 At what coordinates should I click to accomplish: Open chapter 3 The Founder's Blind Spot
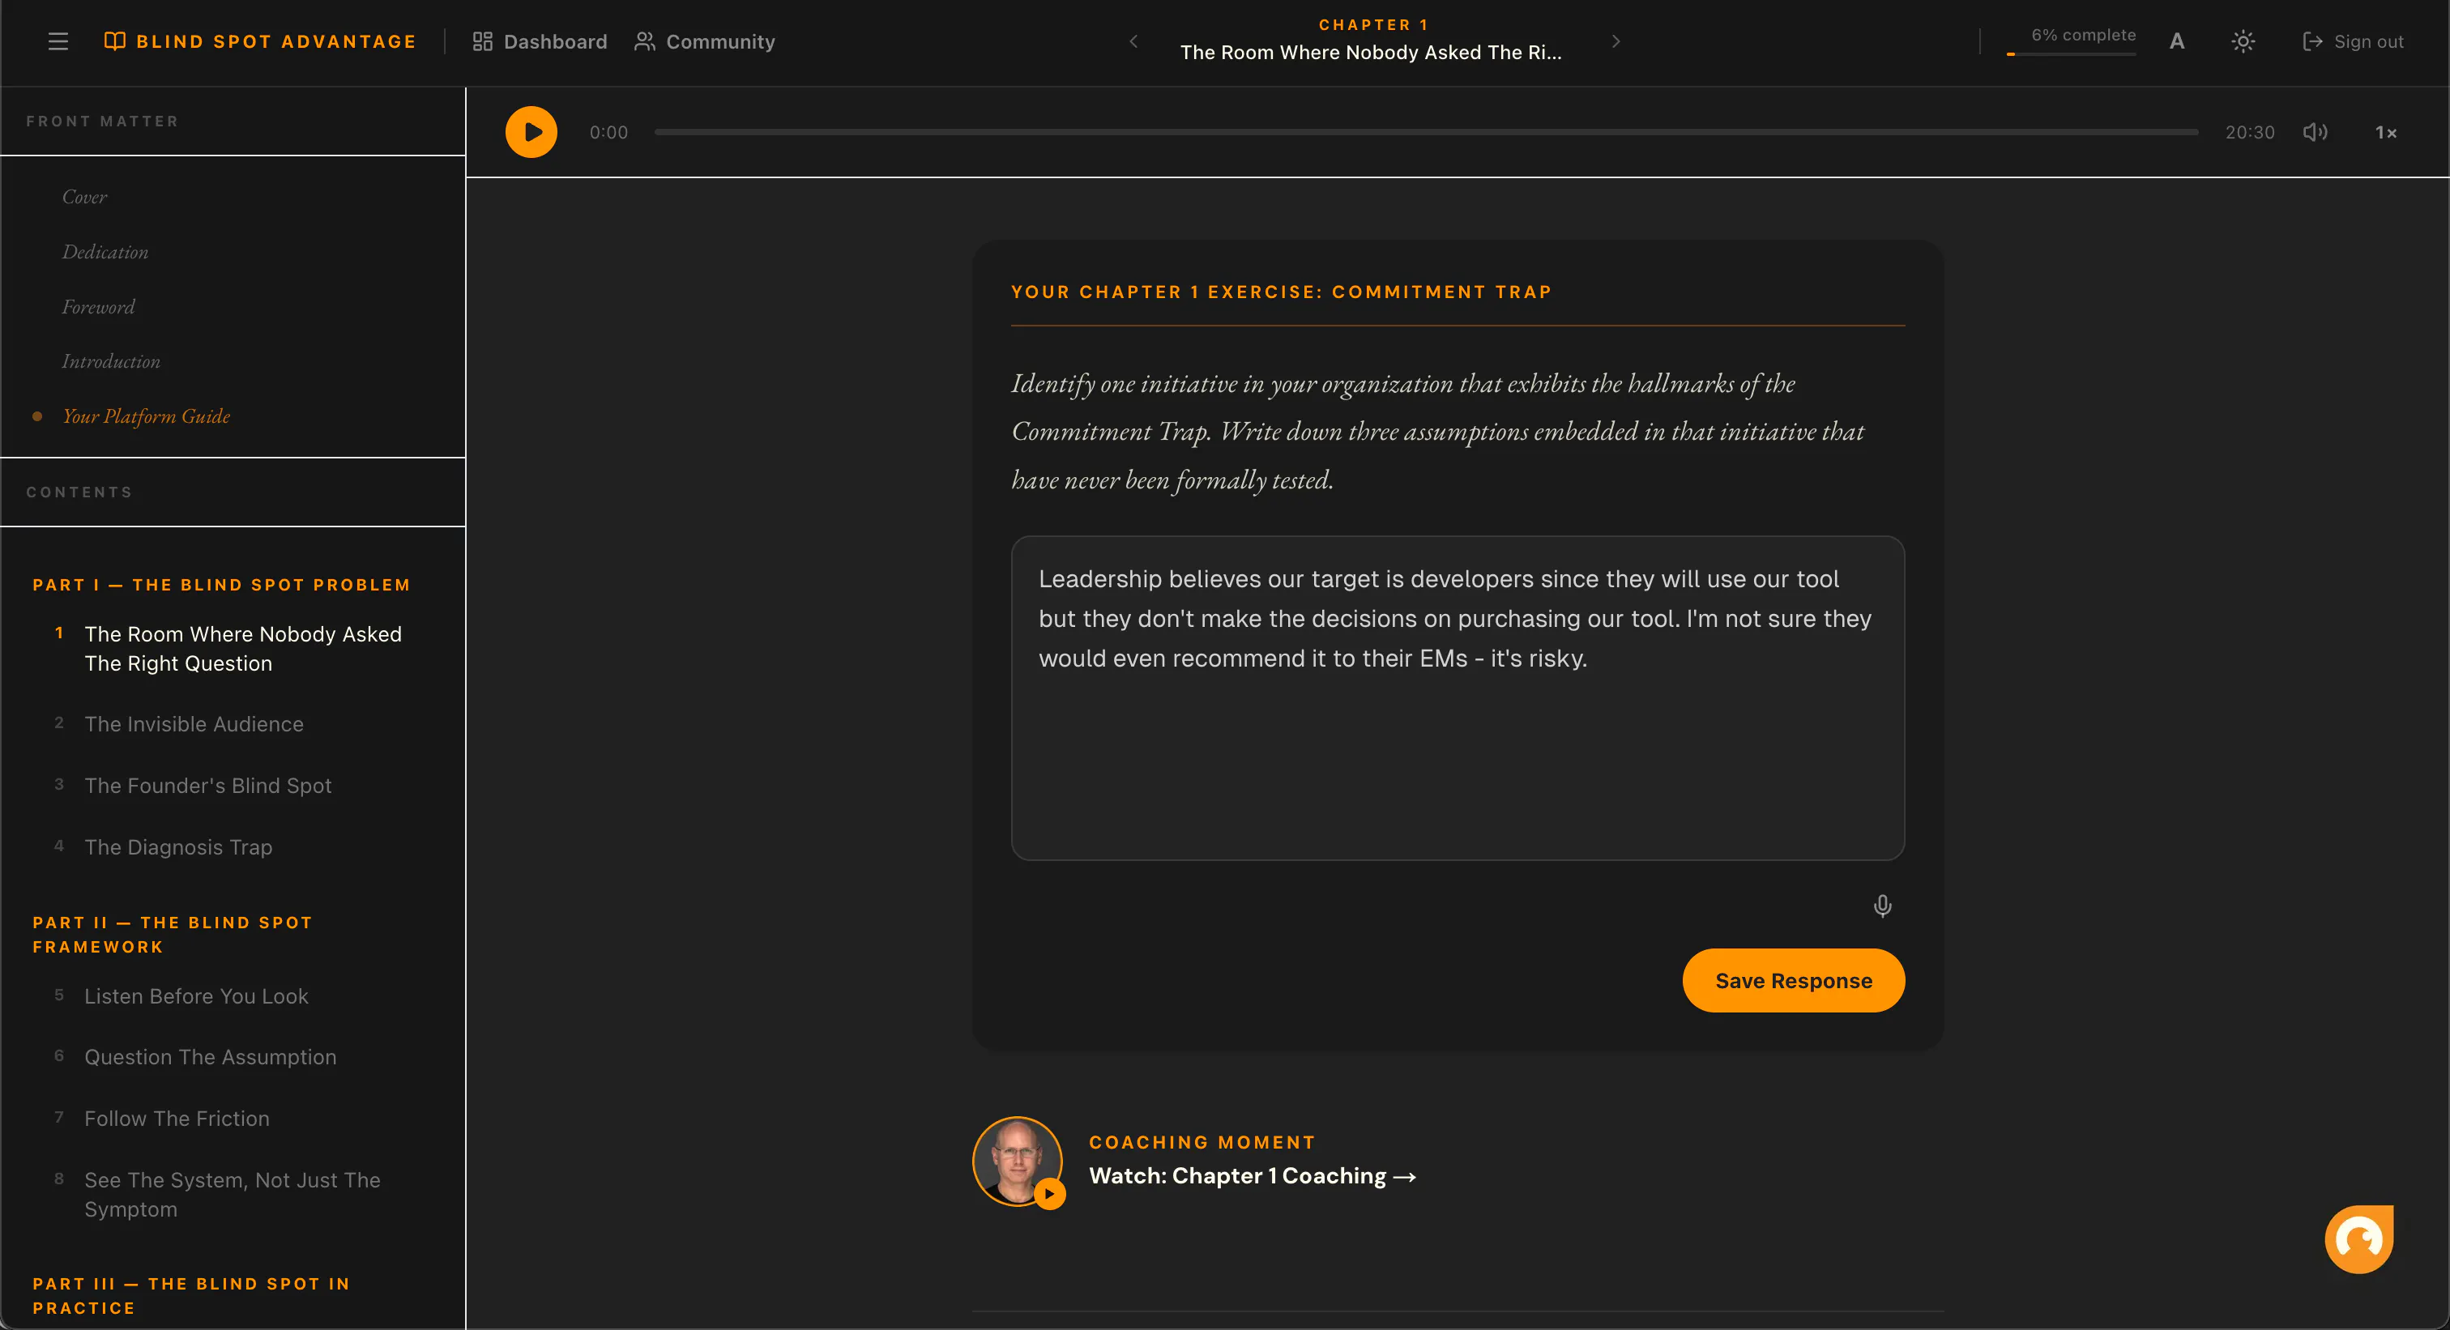click(x=207, y=785)
